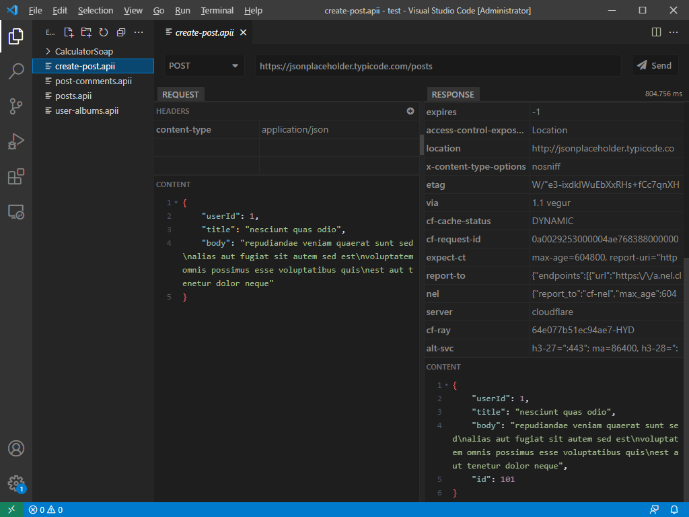Open the Explorer view in activity bar
This screenshot has height=517, width=689.
point(16,36)
